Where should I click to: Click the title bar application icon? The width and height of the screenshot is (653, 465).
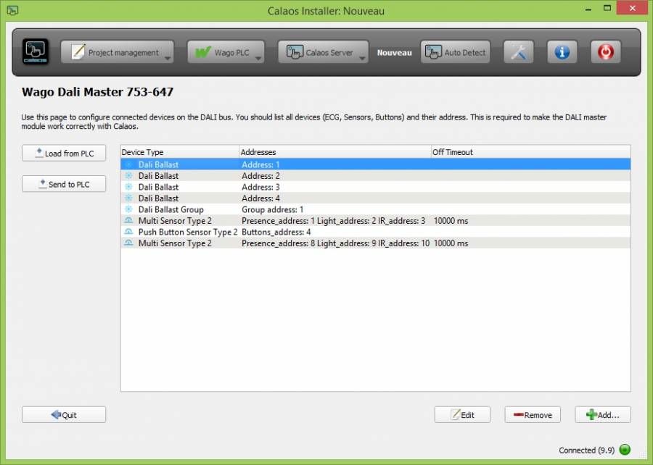point(12,10)
